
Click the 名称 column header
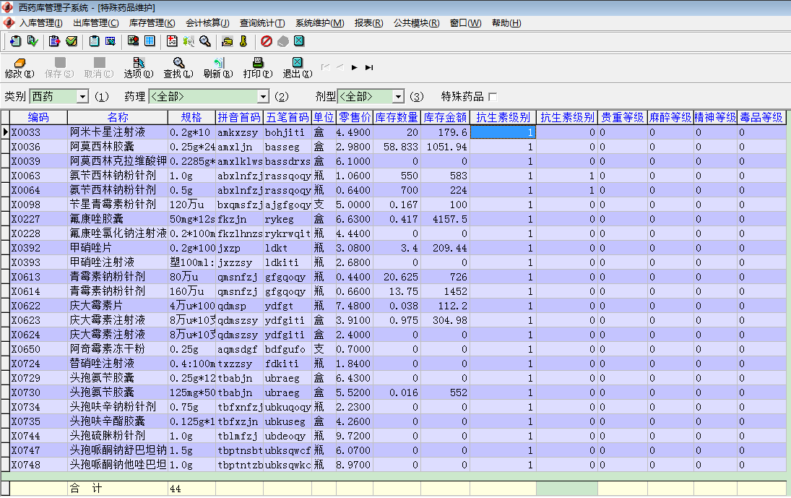(x=118, y=117)
